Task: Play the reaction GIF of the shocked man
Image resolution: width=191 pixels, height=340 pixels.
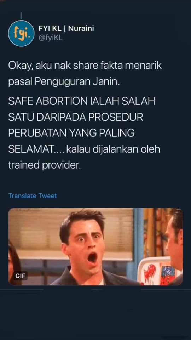Action: [95, 246]
